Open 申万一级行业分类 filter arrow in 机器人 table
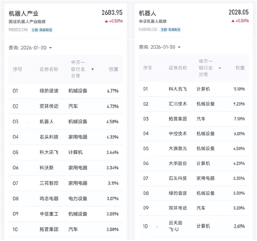Image resolution: width=257 pixels, height=241 pixels. click(x=220, y=68)
